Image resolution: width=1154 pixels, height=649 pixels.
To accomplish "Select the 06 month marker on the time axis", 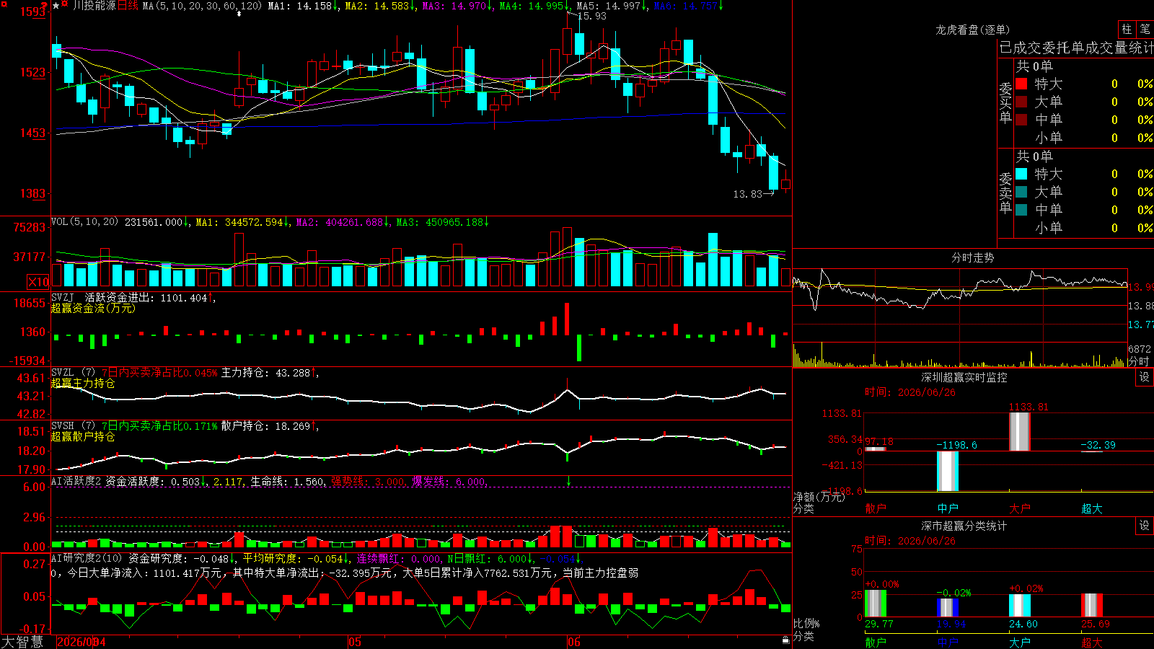I will coord(573,642).
